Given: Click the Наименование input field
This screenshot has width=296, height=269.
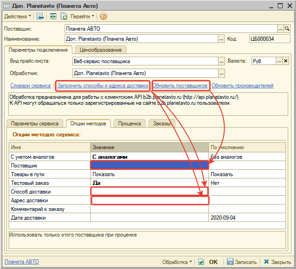Looking at the screenshot, I should [142, 39].
